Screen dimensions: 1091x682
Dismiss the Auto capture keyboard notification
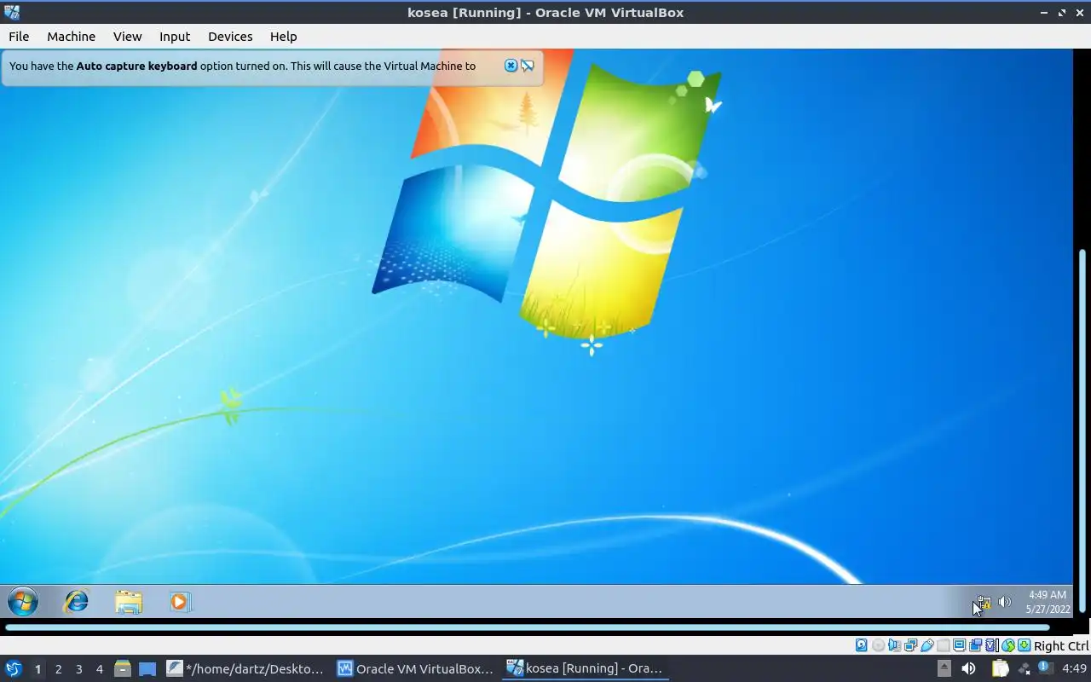[511, 66]
